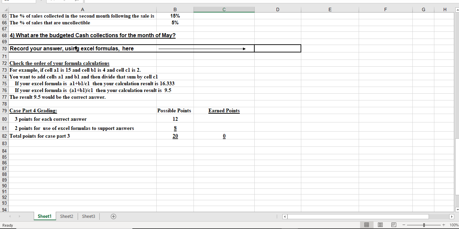The image size is (459, 229).
Task: Click the Select All corner triangle
Action: pyautogui.click(x=5, y=9)
